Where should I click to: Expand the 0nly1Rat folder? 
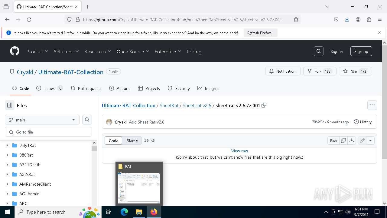tap(7, 145)
